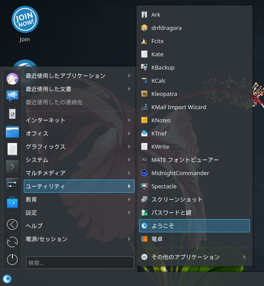Launch the terminal icon in favorites sidebar
The height and width of the screenshot is (286, 264).
12,166
